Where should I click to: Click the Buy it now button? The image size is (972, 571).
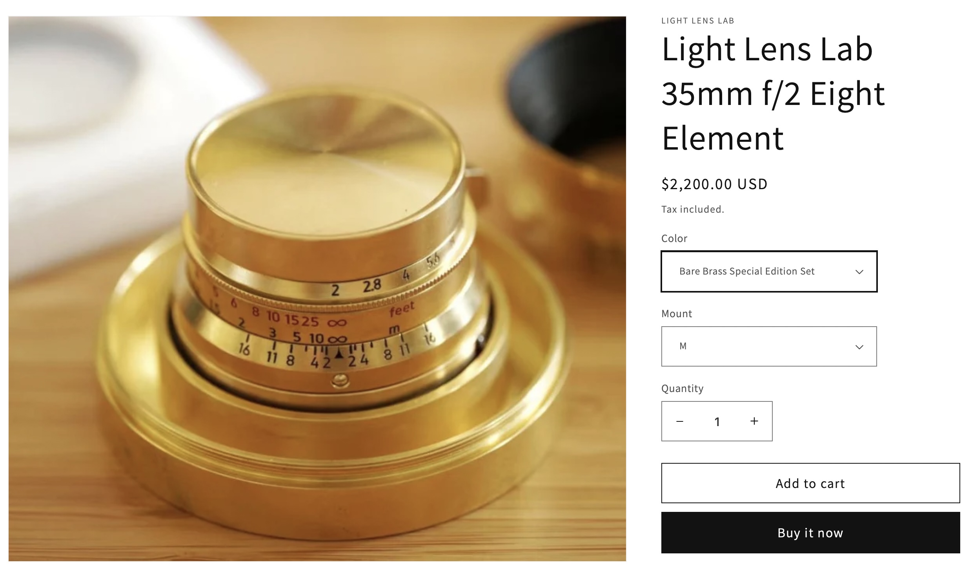pos(810,533)
